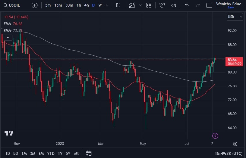Set the date range to YTD

[50, 153]
